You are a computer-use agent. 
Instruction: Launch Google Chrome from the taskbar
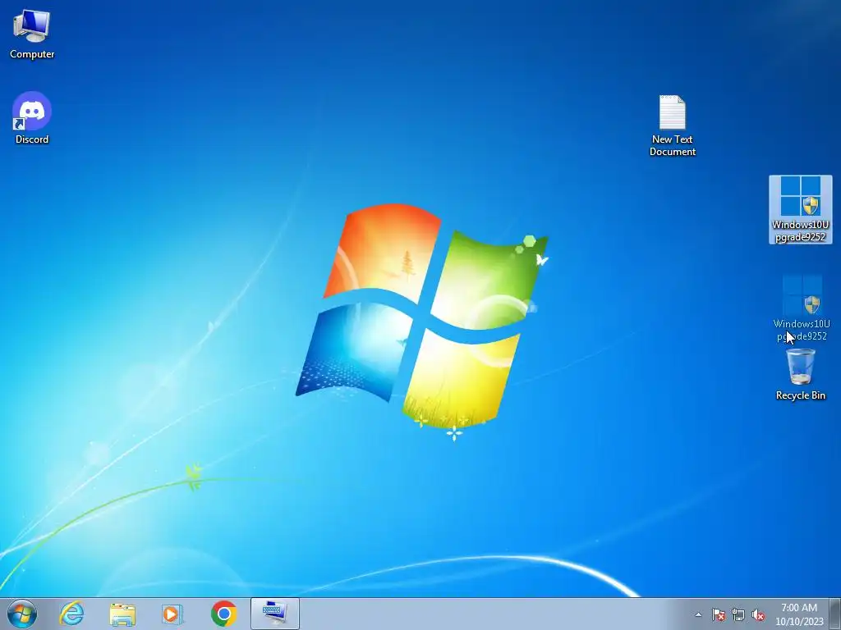pyautogui.click(x=223, y=614)
